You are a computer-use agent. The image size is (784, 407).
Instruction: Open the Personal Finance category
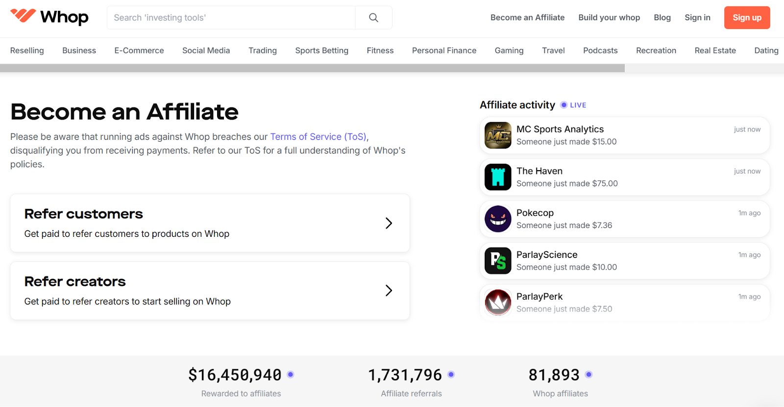tap(444, 51)
